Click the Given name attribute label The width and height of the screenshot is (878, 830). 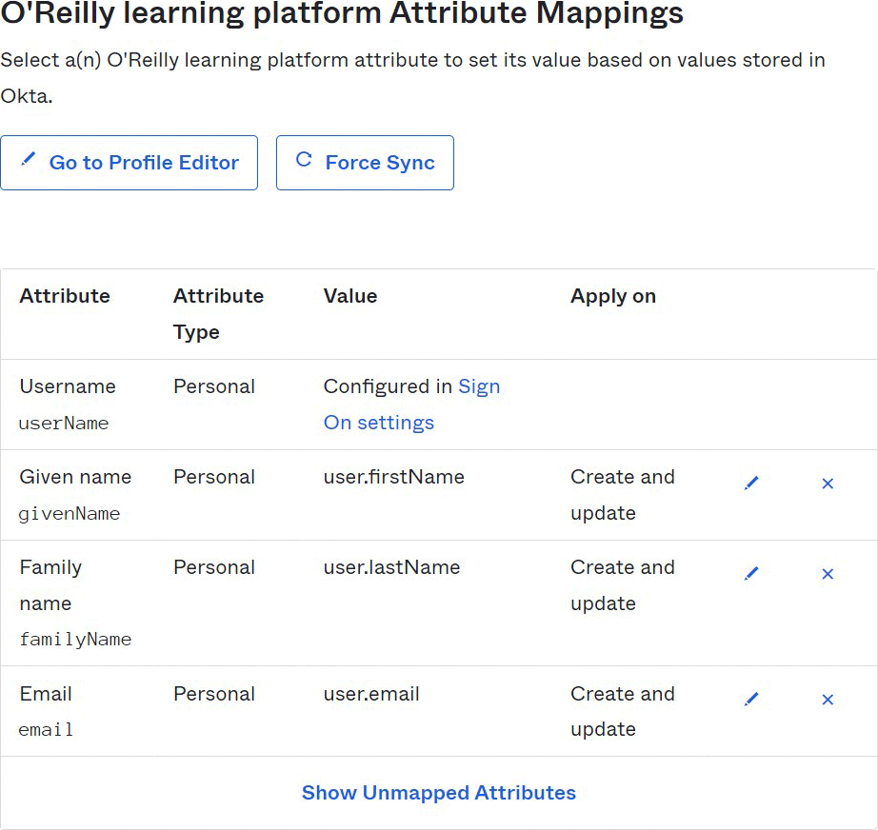[75, 477]
